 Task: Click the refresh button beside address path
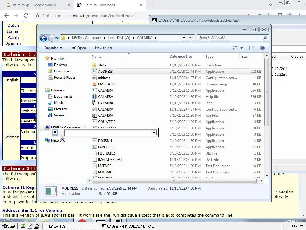tap(191, 38)
